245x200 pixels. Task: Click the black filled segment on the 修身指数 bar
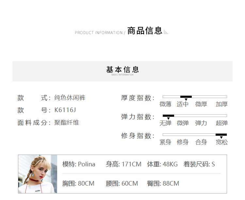pos(221,135)
